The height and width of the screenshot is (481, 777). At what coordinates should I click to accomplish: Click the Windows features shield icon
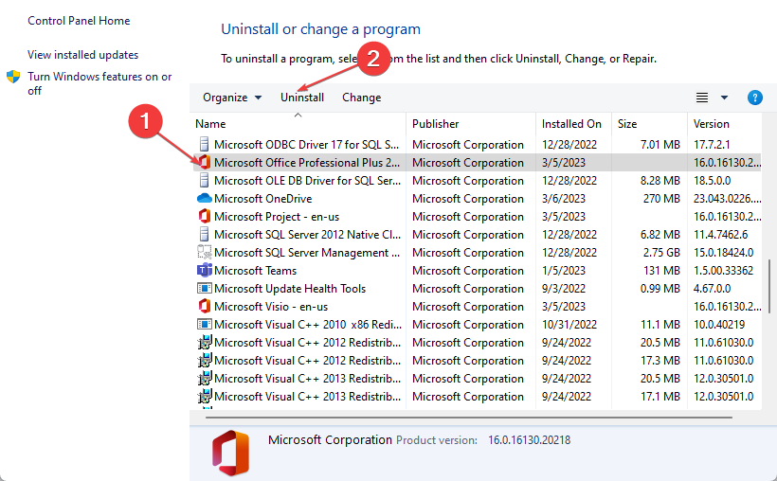point(14,78)
